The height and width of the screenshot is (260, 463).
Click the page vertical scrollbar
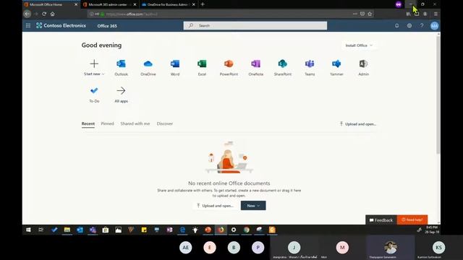point(438,95)
